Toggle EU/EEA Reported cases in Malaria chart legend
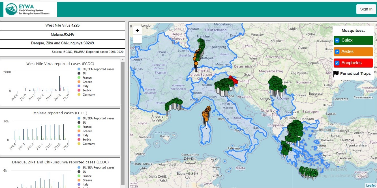This screenshot has height=188, width=377. (96, 118)
